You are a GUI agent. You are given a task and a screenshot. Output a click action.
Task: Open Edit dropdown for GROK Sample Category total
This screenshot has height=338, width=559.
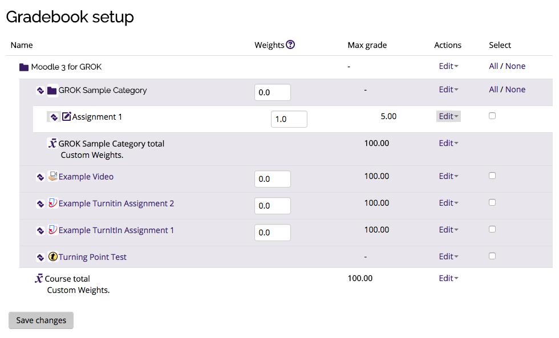click(448, 143)
